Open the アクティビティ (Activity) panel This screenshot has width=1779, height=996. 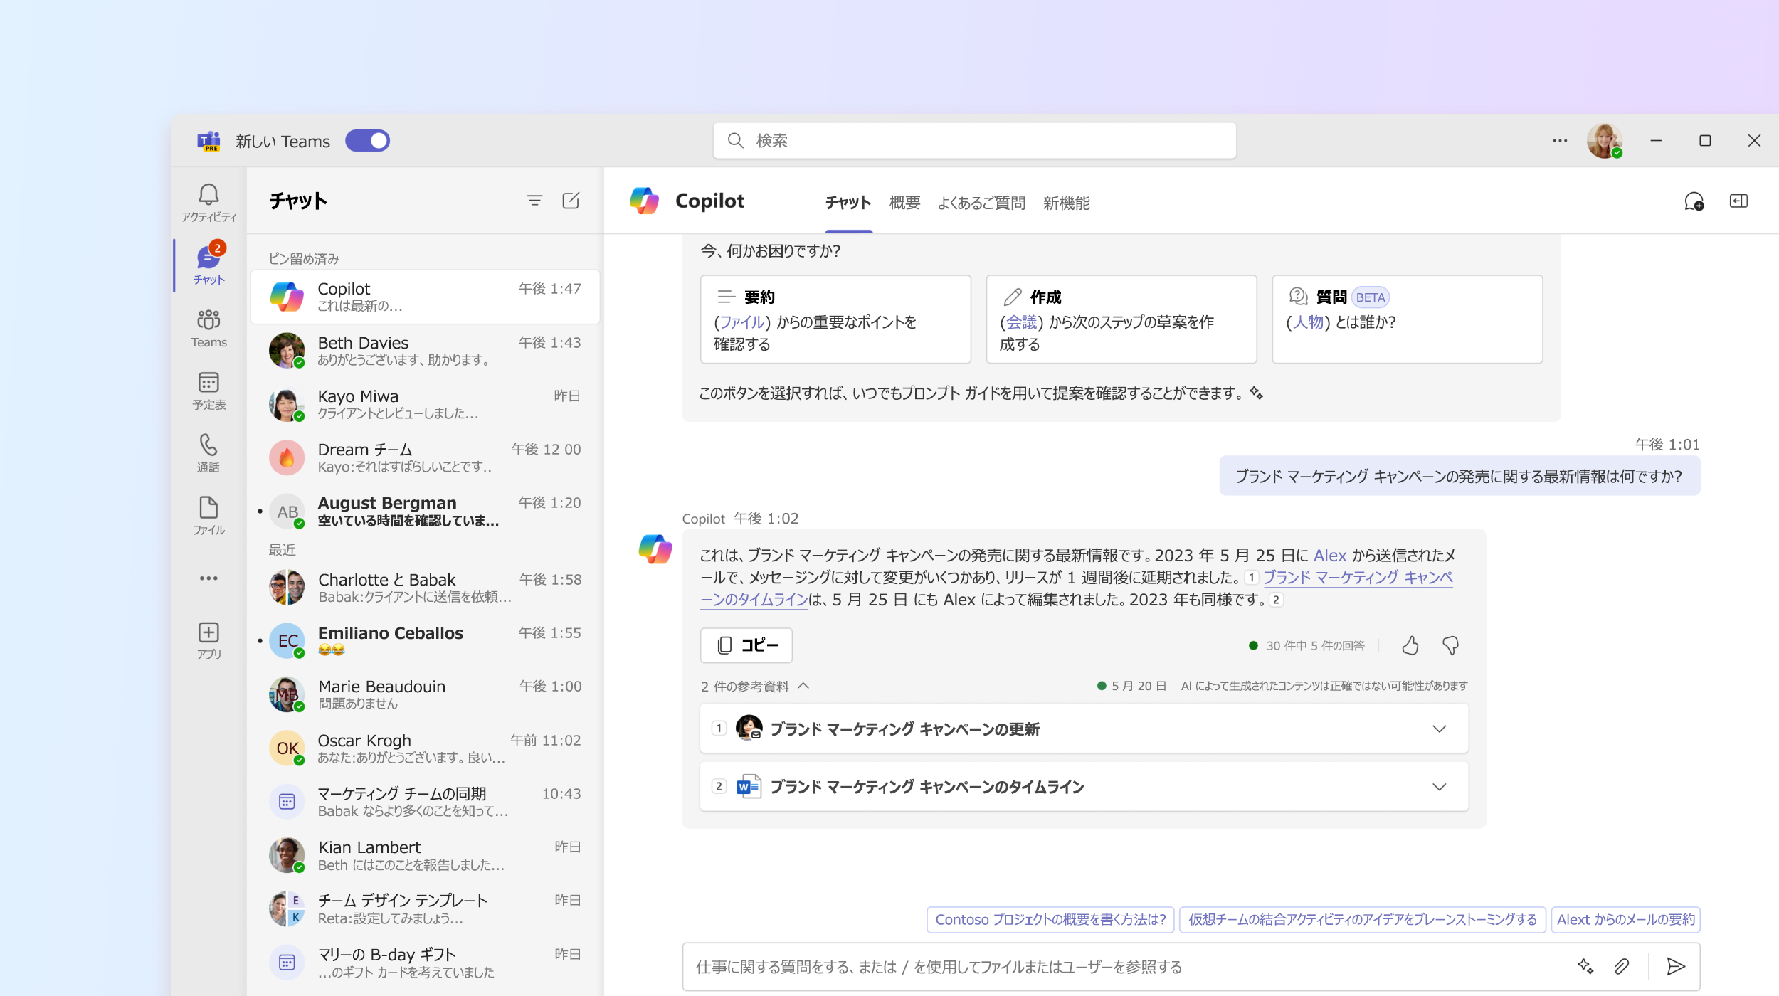[x=208, y=201]
